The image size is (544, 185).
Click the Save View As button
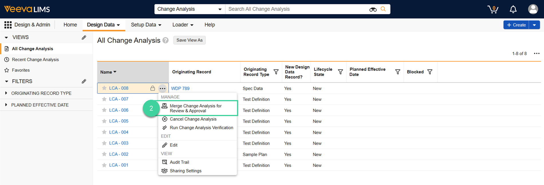pos(189,40)
